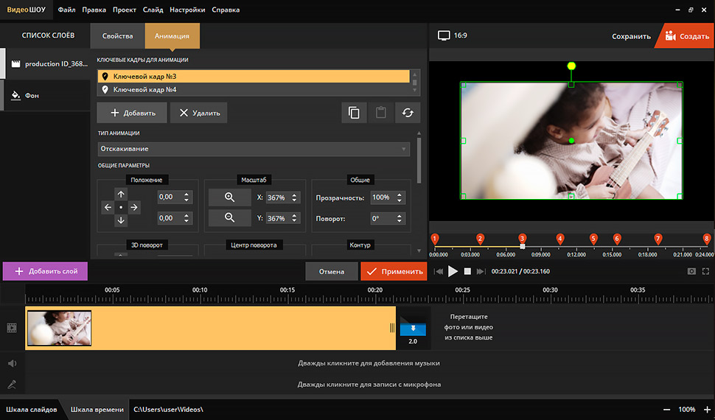Click the music track speaker icon

pos(13,363)
